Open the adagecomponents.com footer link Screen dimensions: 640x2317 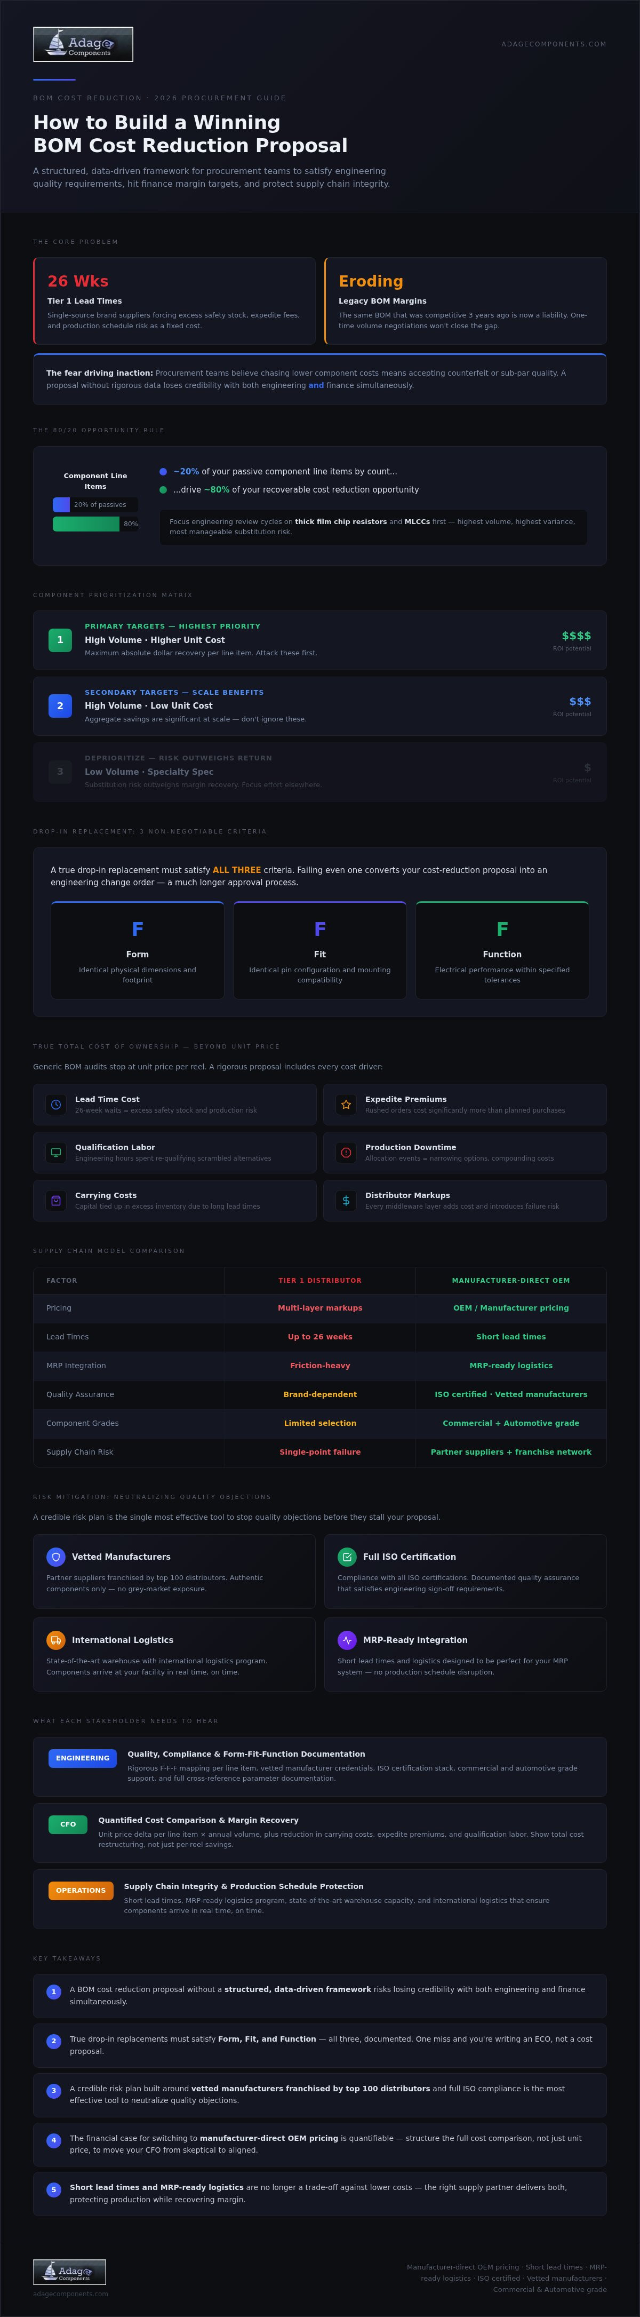70,2294
